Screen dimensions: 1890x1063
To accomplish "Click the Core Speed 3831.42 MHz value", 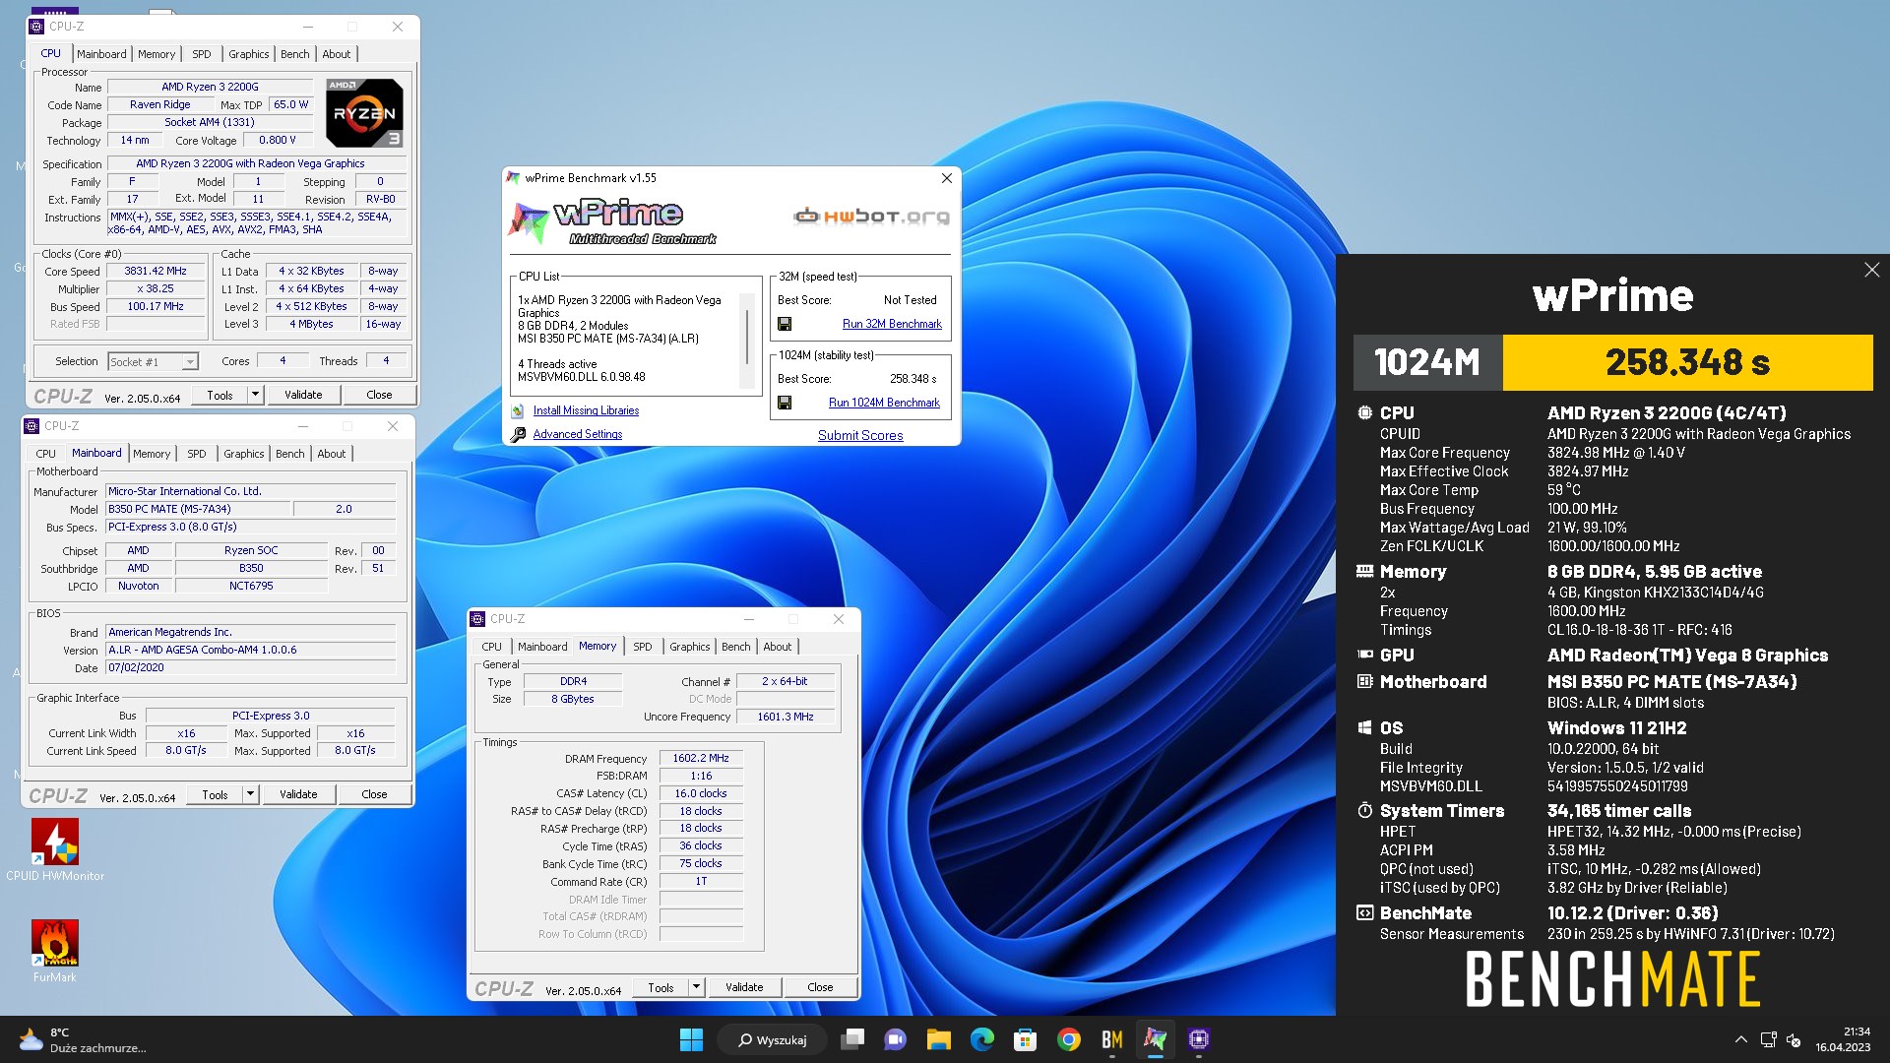I will (x=156, y=271).
